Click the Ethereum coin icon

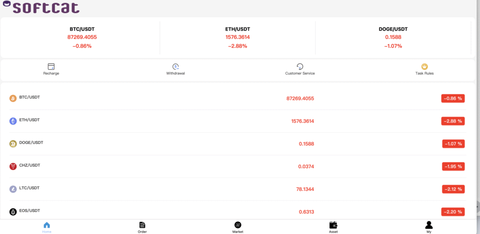[13, 121]
